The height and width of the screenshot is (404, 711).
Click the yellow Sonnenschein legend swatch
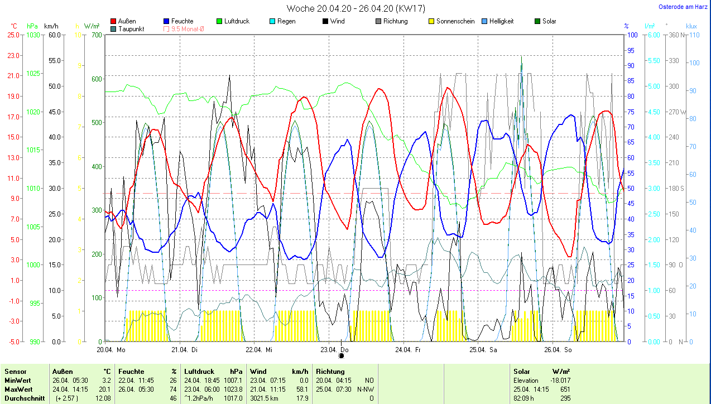[431, 21]
